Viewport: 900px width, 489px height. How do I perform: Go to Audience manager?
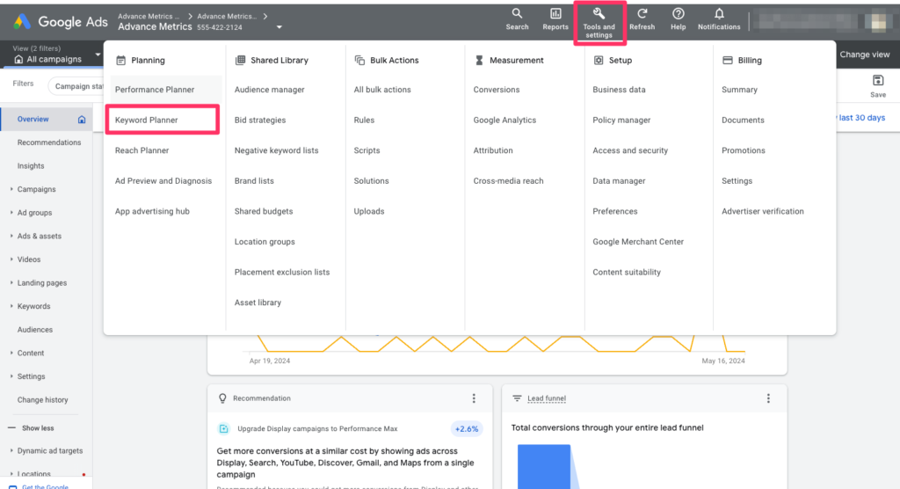[x=269, y=90]
